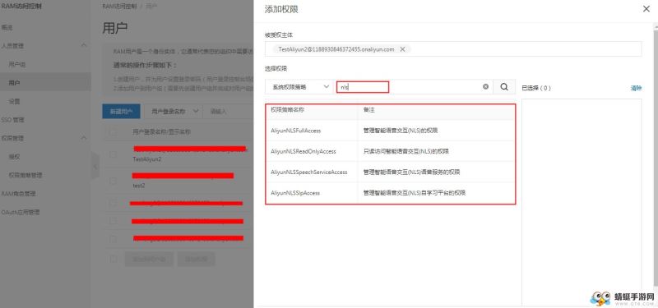Open the 系统权限策略 policy type dropdown
The image size is (658, 308).
(299, 87)
